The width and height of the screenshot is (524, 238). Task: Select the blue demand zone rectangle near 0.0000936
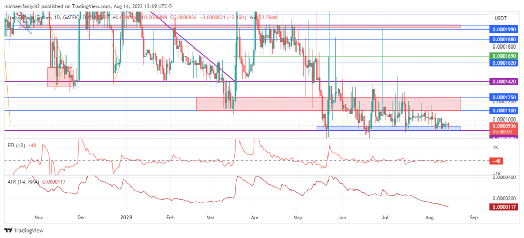[x=388, y=128]
